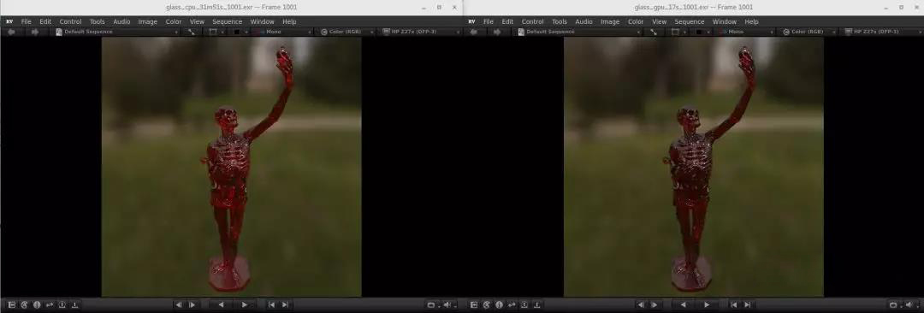Expand Default Sequence dropdown in left window

116,32
